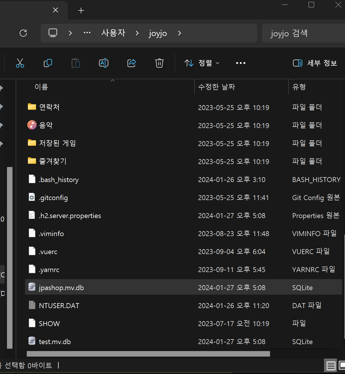Select the file name jpashop.mv.db
Screen dimensions: 345x374
62,288
